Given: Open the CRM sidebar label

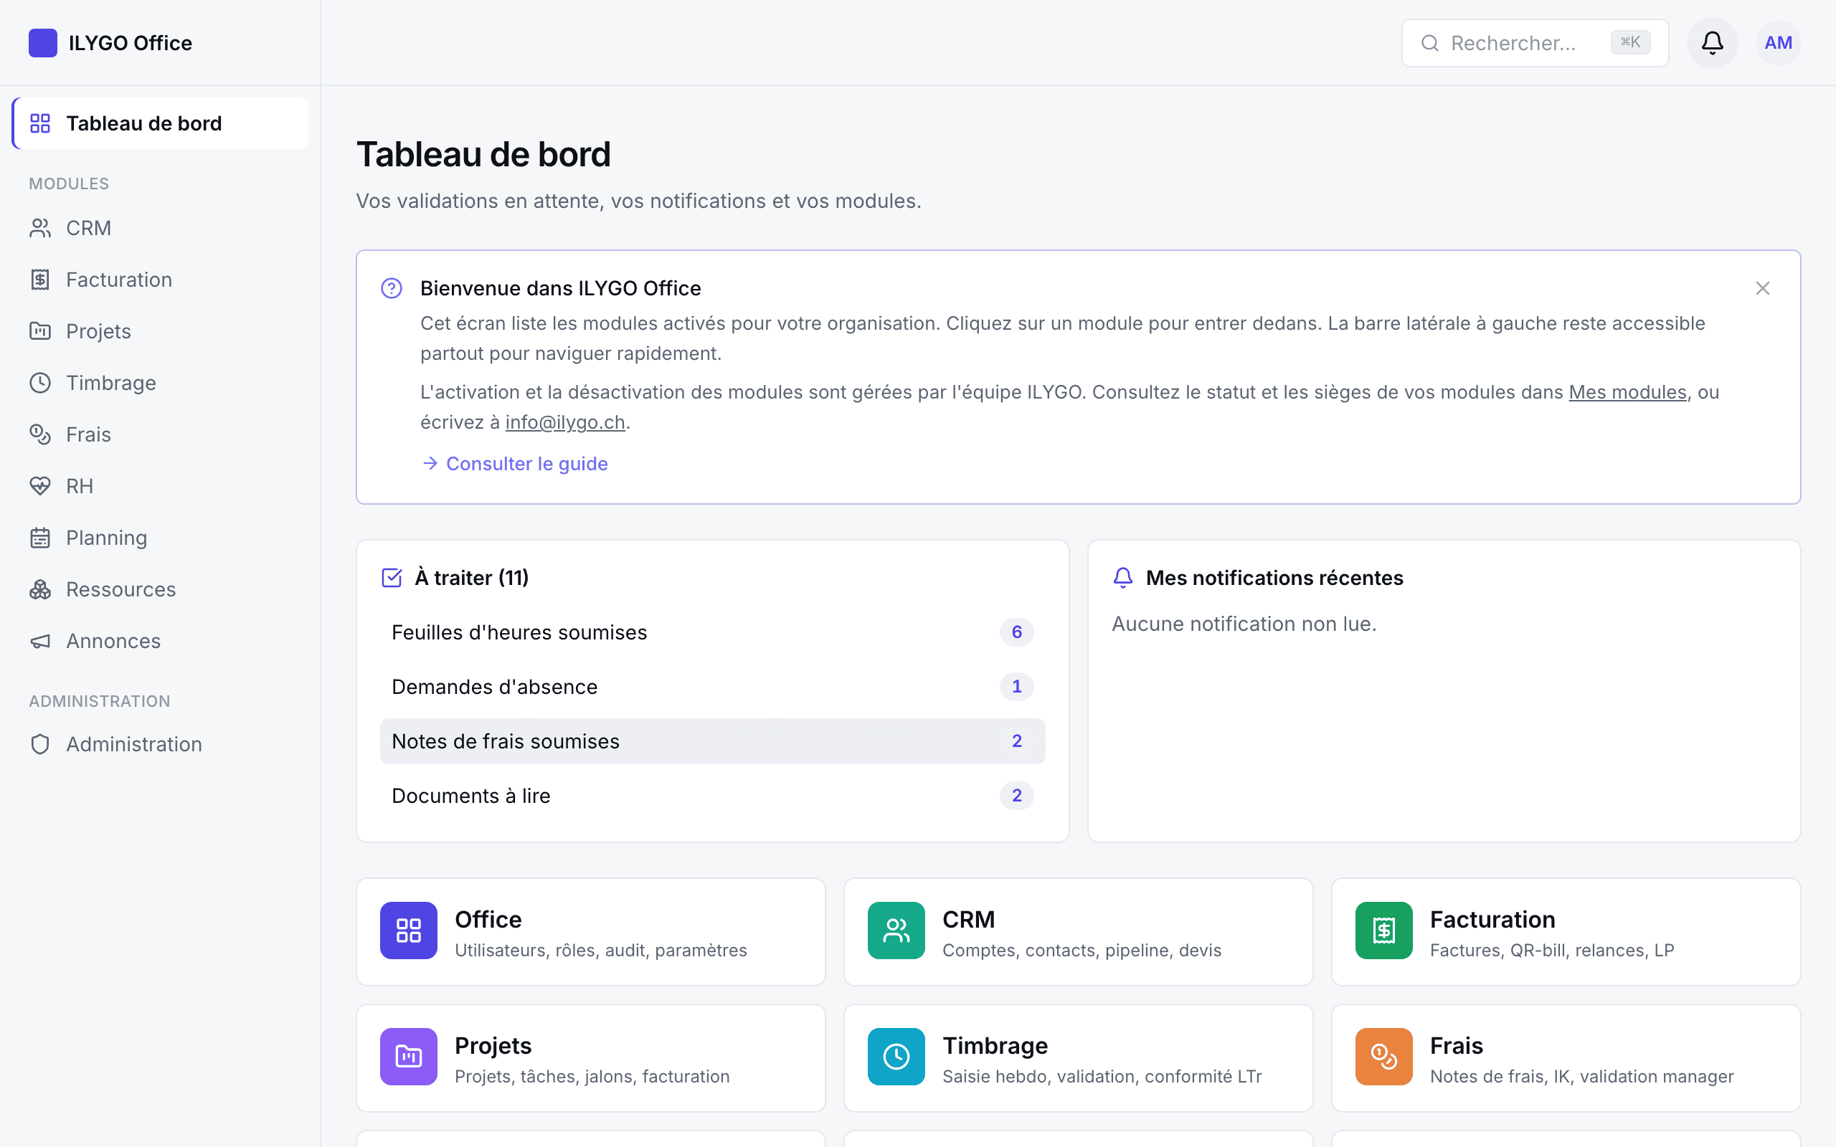Looking at the screenshot, I should [89, 229].
